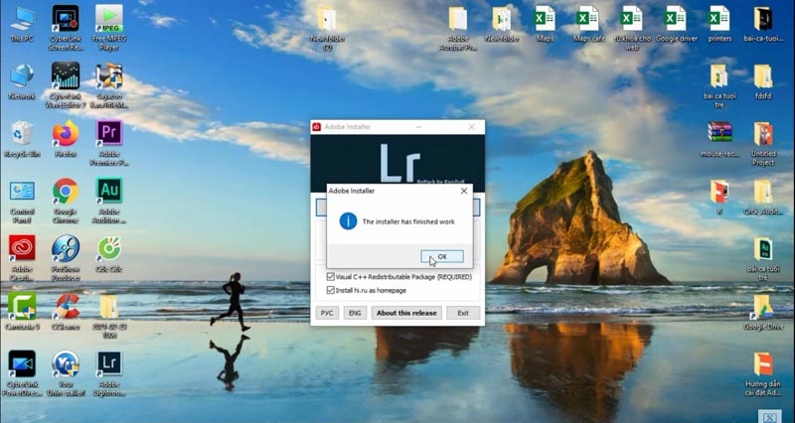Select ProShow Producer icon
This screenshot has width=795, height=423.
66,259
